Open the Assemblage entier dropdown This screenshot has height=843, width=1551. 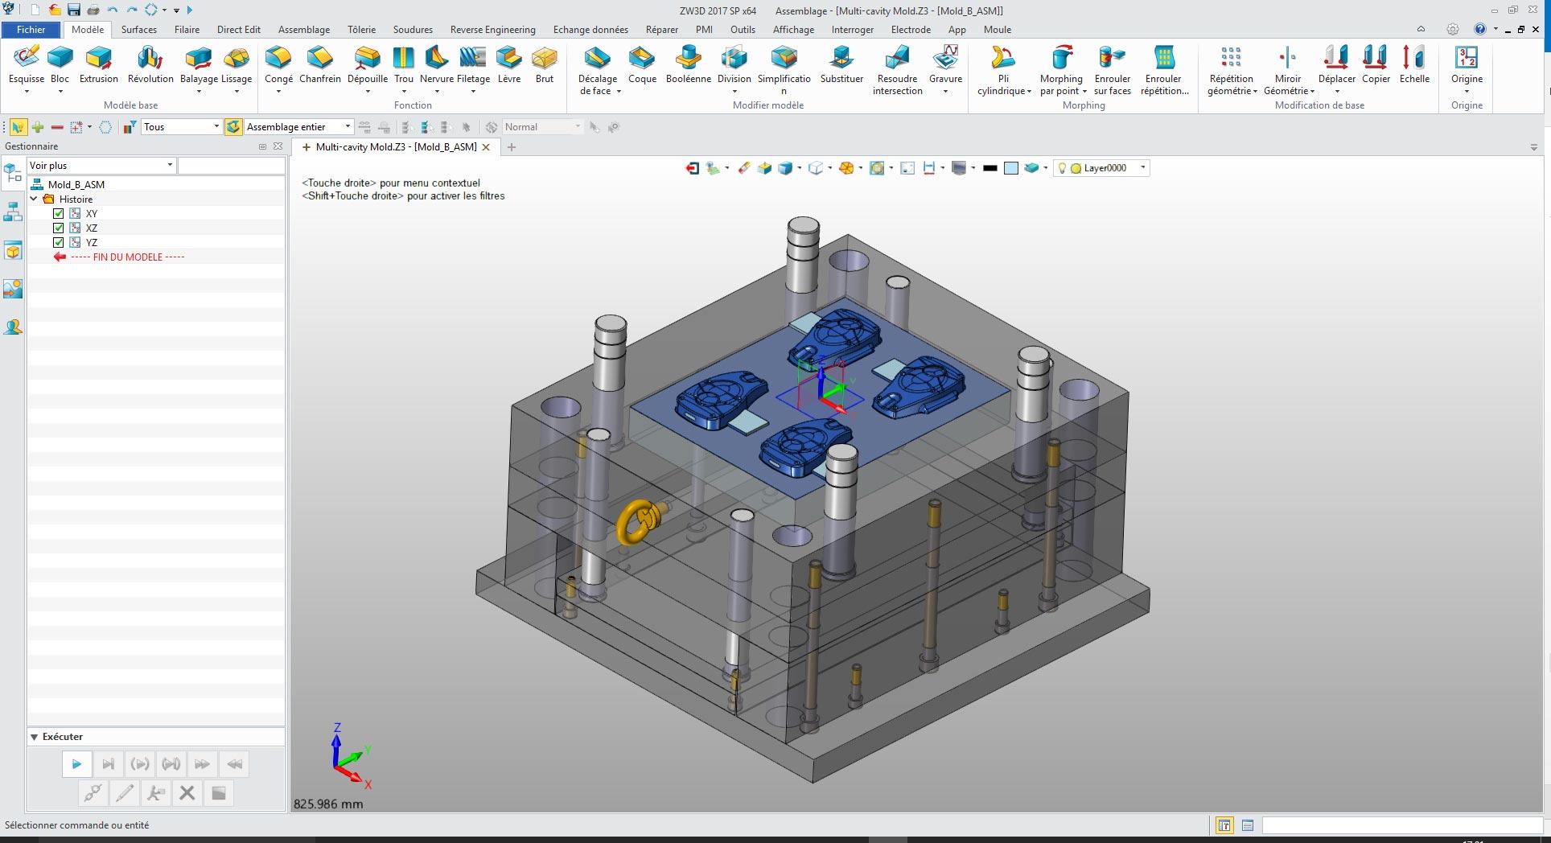click(348, 127)
